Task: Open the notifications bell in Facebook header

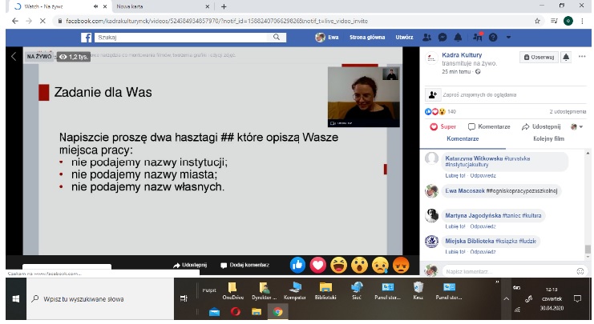Action: (456, 38)
